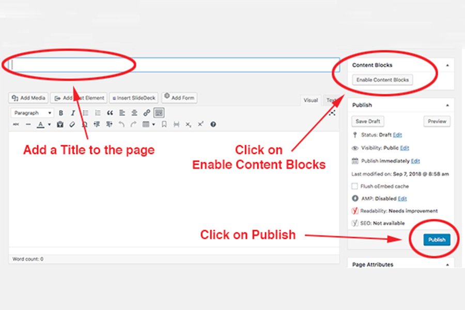Open the keyboard shortcuts help icon
Viewport: 465px width, 310px height.
[213, 125]
